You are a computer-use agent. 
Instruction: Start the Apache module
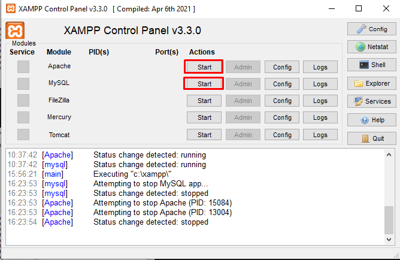coord(204,67)
